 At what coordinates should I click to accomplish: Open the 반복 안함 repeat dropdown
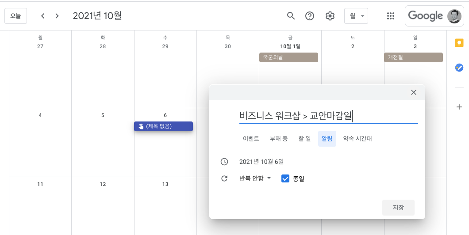(255, 178)
